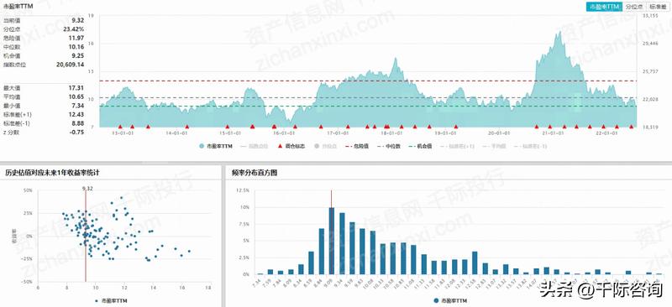672x307 pixels.
Task: Click the red 9.32 vertical line in scatter plot
Action: click(86, 236)
